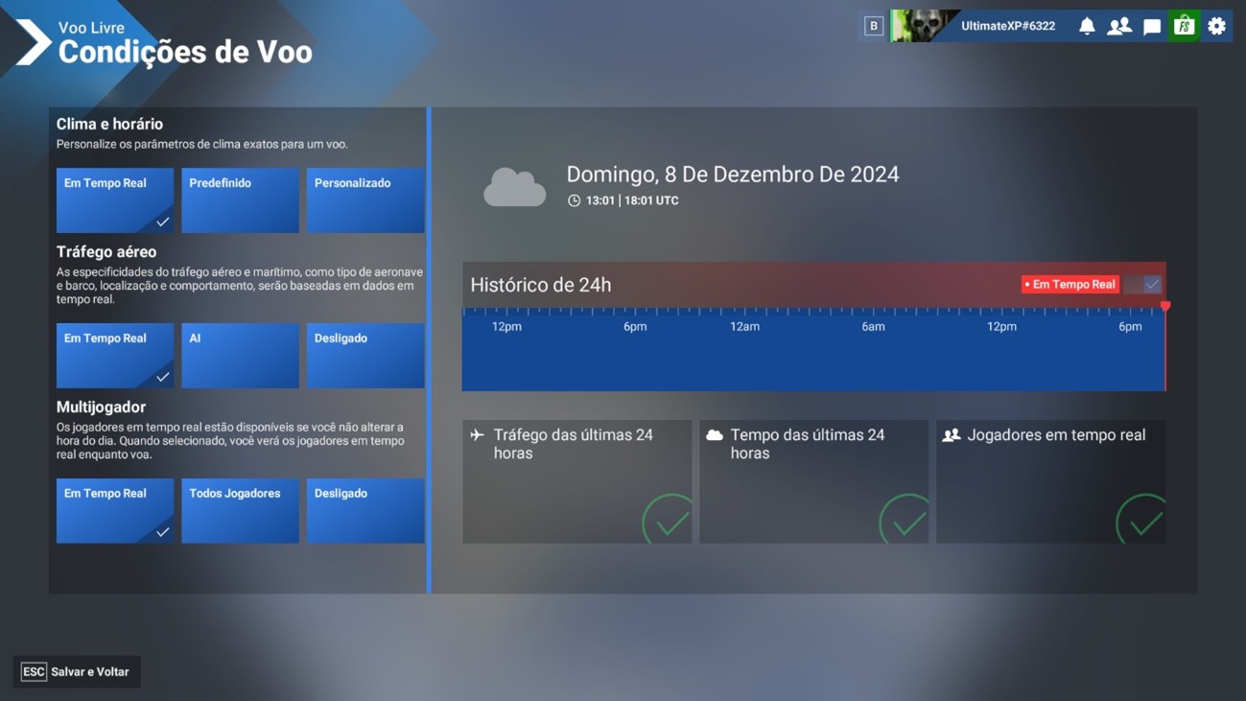Turn air traffic to Desligado
1246x701 pixels.
(365, 355)
